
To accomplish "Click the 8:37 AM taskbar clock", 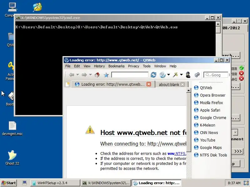I will 234,183.
